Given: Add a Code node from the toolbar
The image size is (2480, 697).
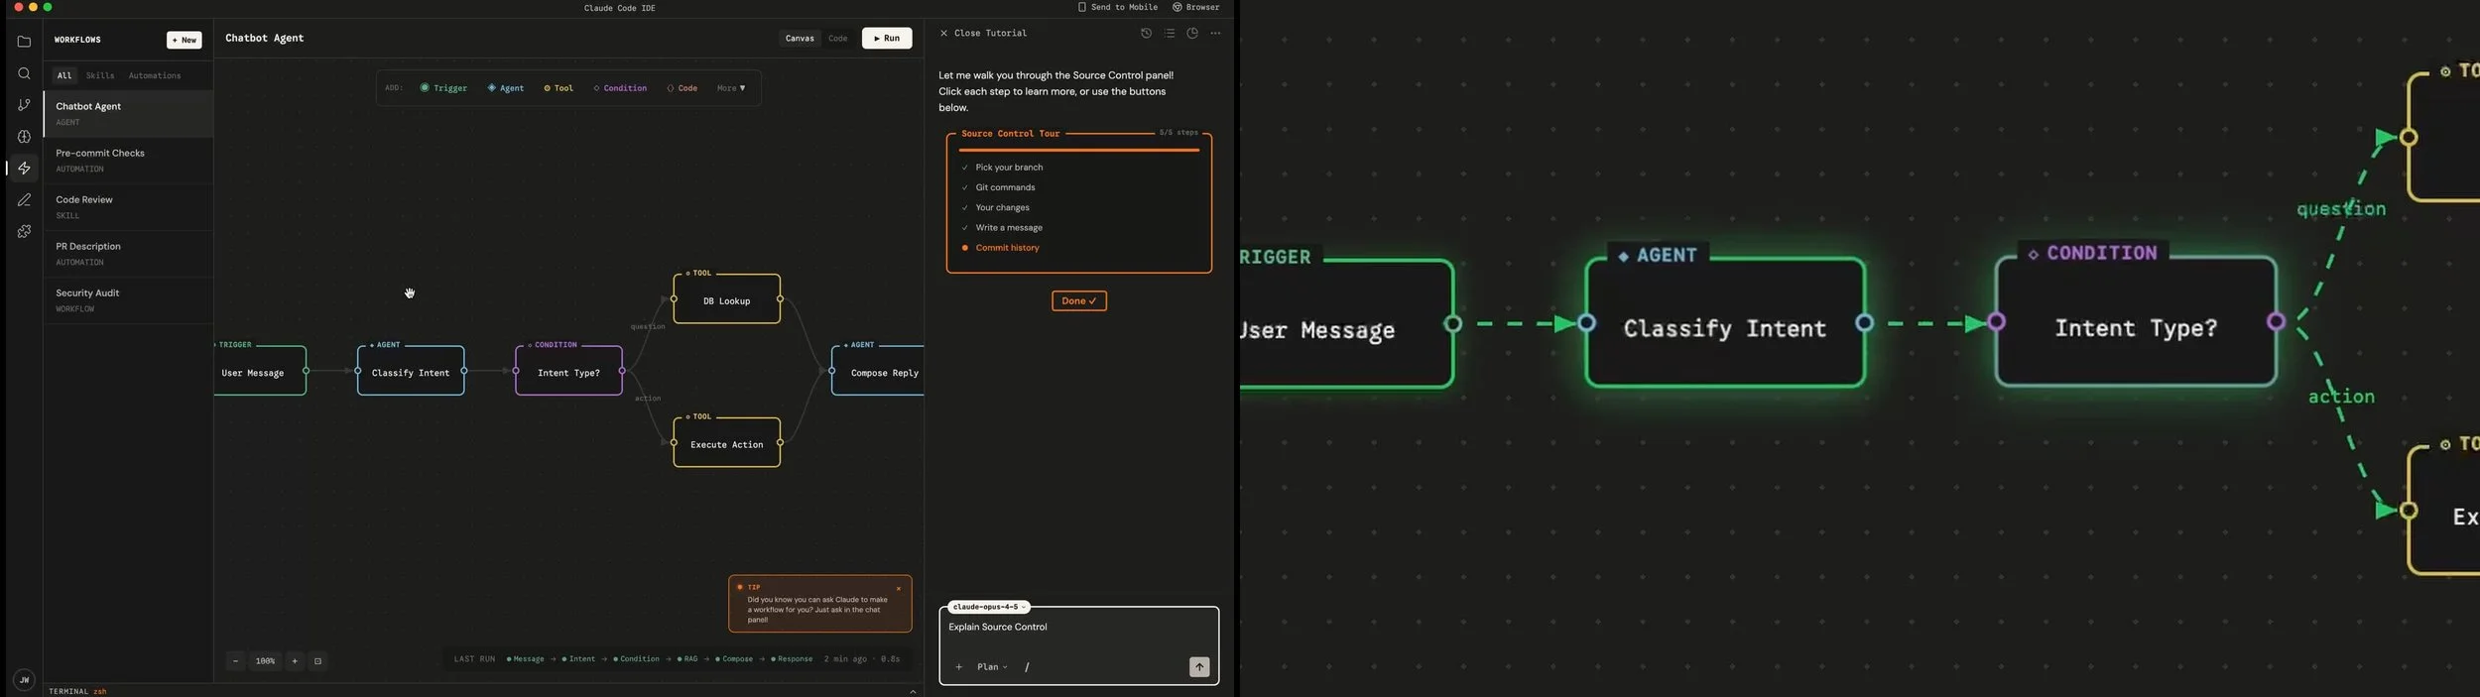Looking at the screenshot, I should coord(682,88).
